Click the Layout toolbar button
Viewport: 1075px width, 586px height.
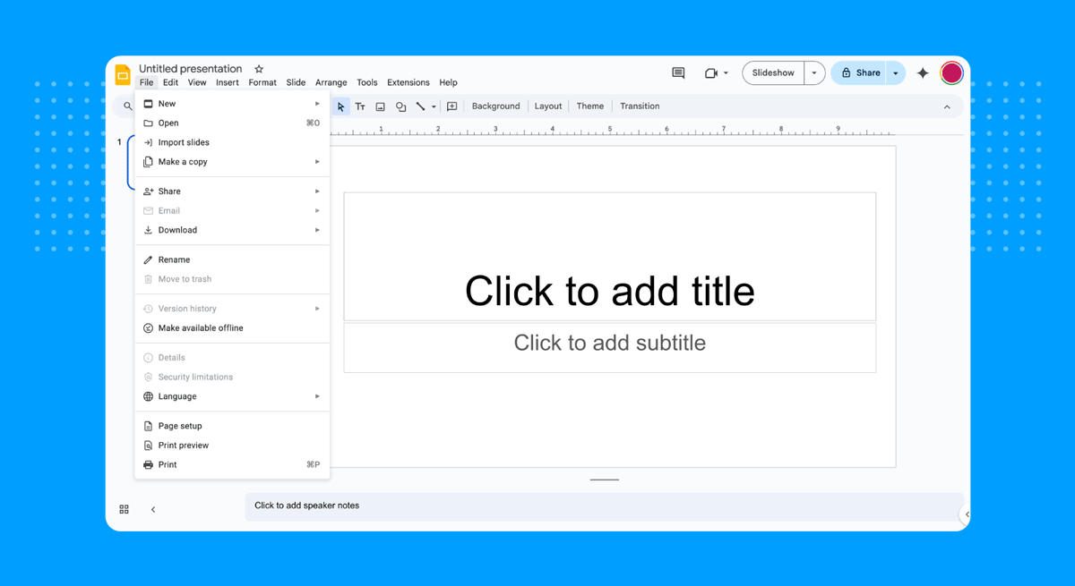point(548,106)
